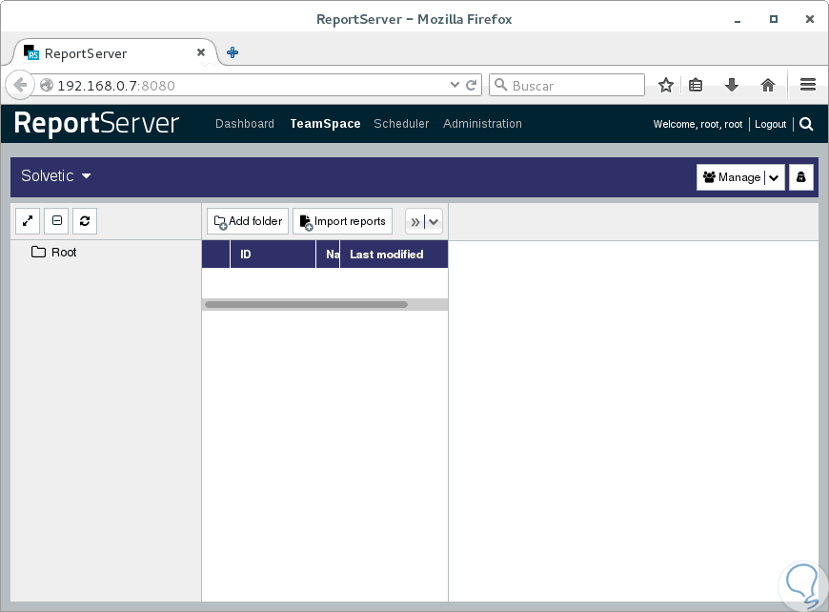Screen dimensions: 829x612
Task: Reload the page in Firefox
Action: (471, 85)
